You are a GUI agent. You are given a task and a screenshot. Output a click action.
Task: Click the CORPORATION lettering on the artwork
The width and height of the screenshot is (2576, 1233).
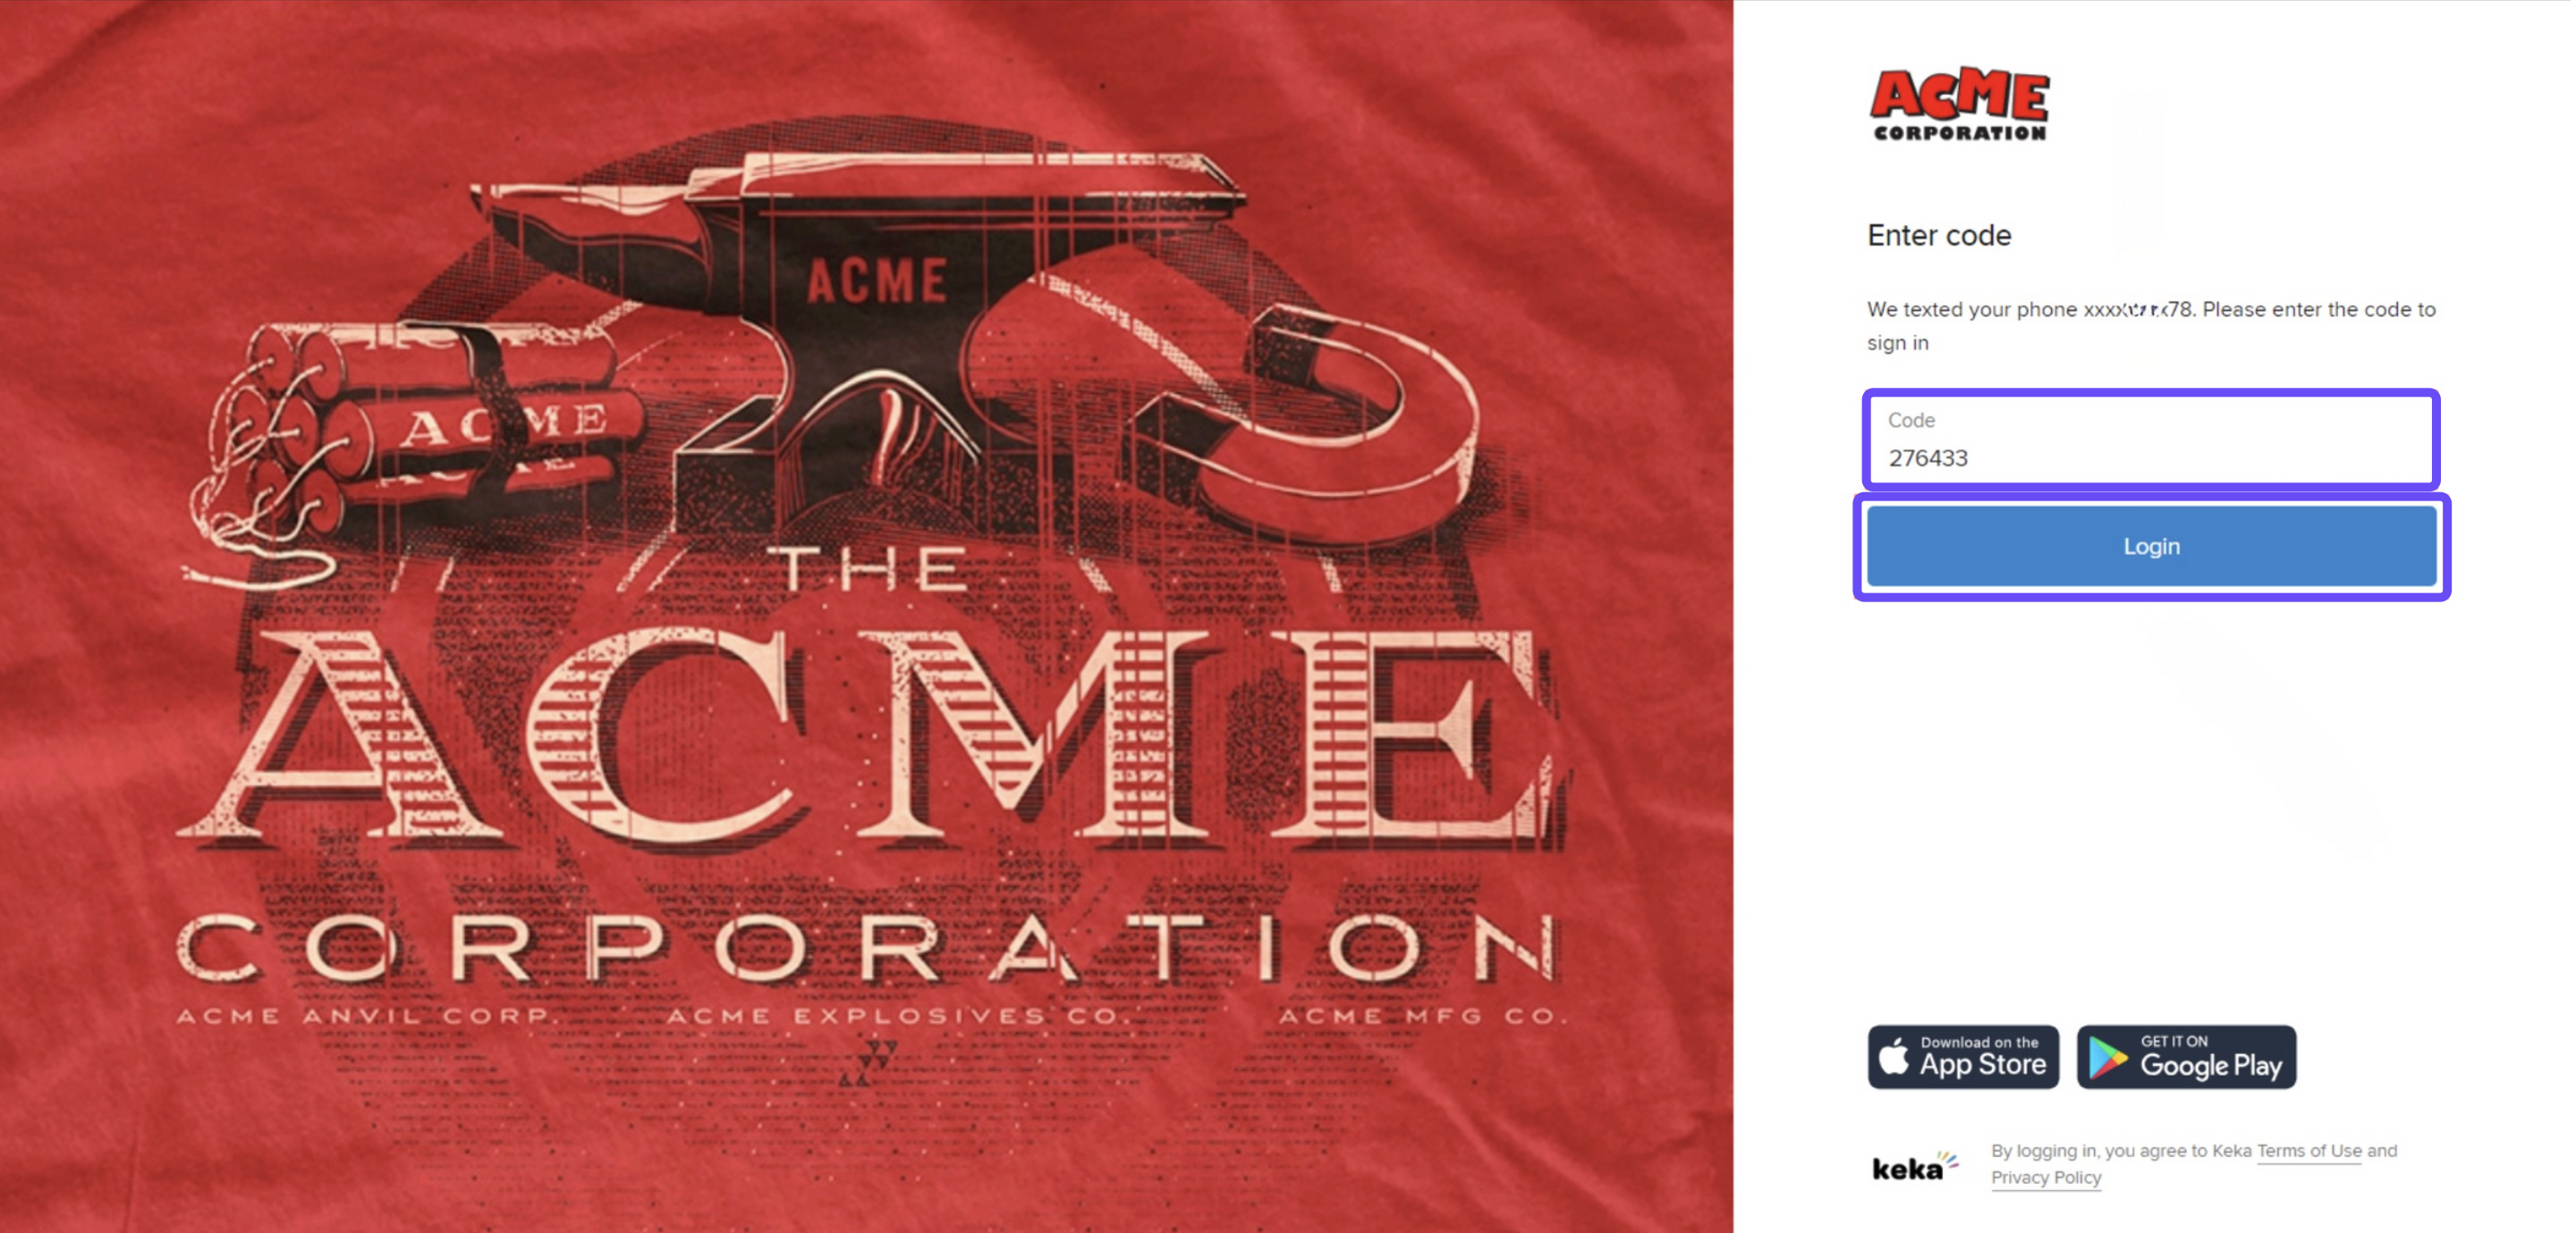click(x=868, y=947)
